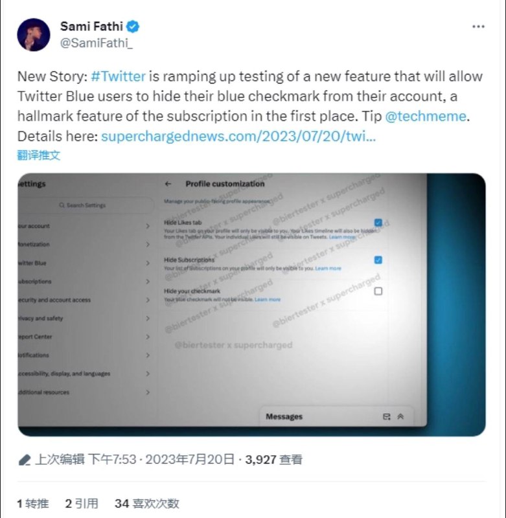
Task: Enable the Hide your checkmark checkbox
Action: (x=378, y=291)
